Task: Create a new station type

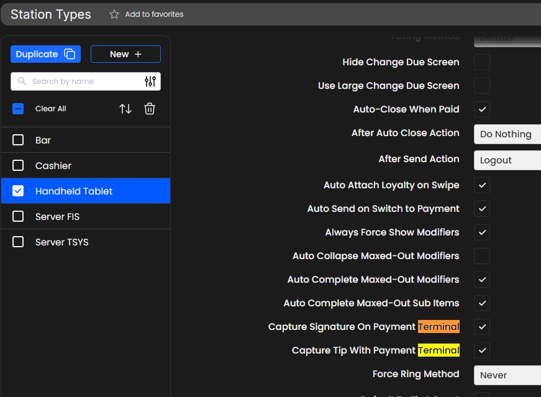Action: (125, 54)
